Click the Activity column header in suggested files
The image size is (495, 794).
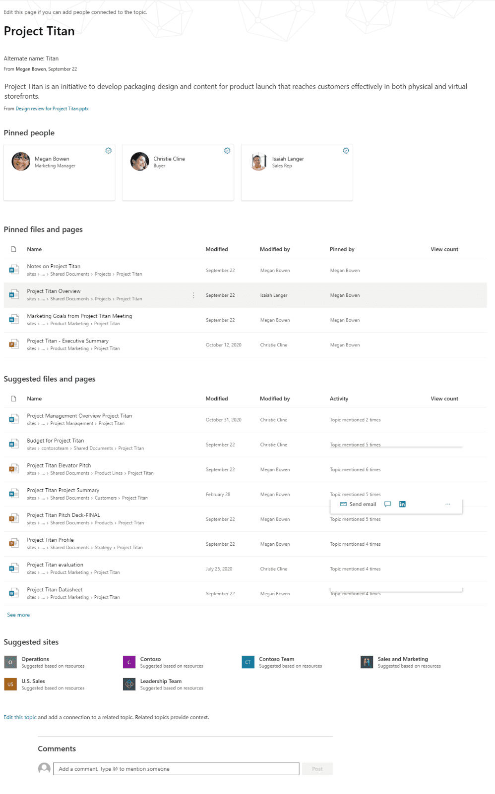click(x=339, y=398)
